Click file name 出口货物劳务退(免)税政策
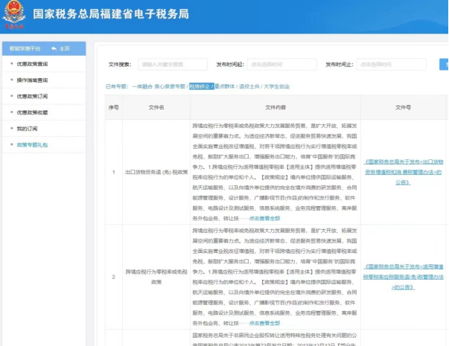This screenshot has height=346, width=449. 156,172
